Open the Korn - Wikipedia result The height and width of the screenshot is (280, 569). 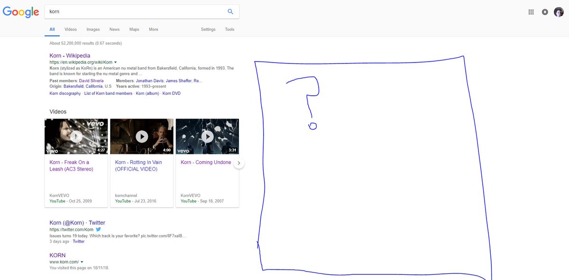point(70,55)
